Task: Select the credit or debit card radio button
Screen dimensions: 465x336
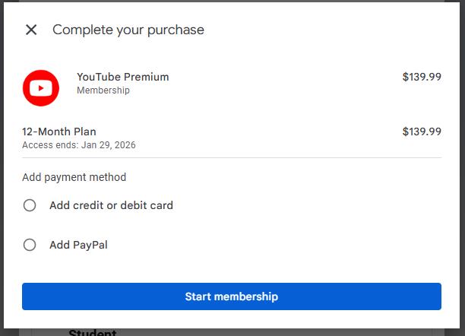Action: click(30, 205)
